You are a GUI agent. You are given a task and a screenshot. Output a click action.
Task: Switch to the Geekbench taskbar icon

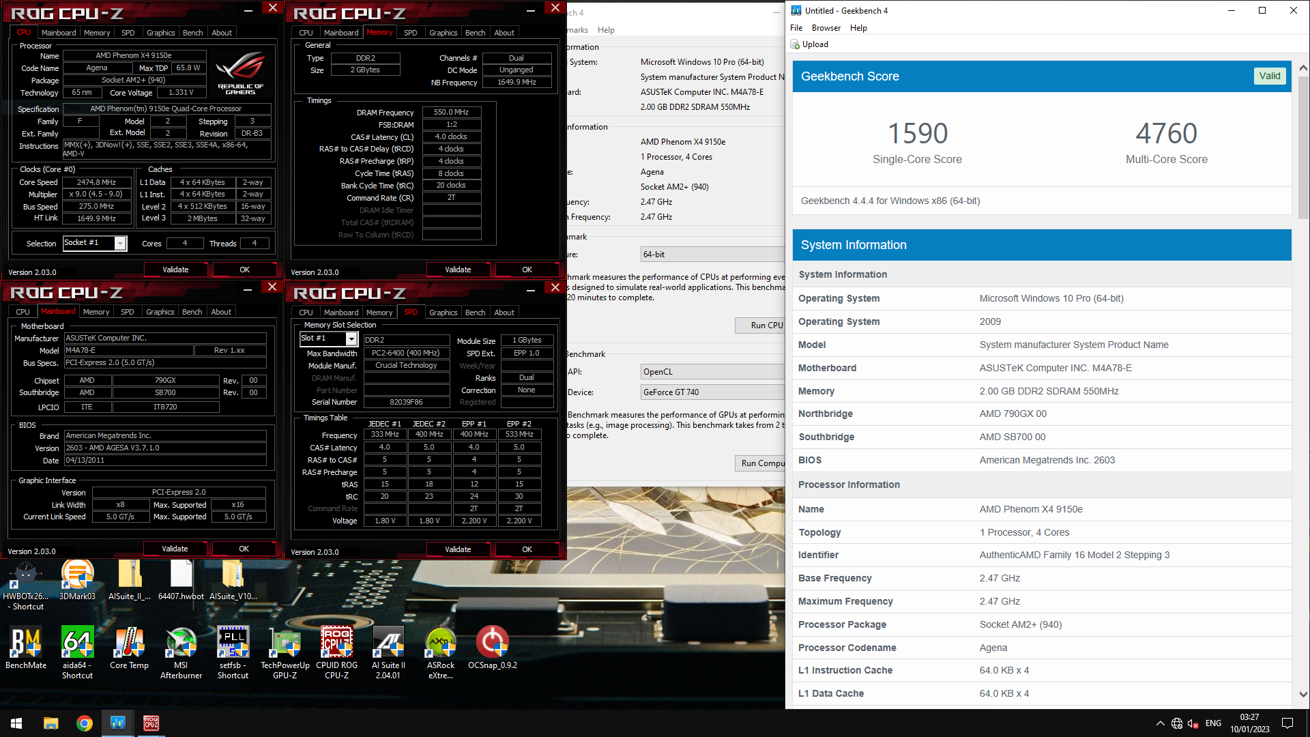(118, 723)
